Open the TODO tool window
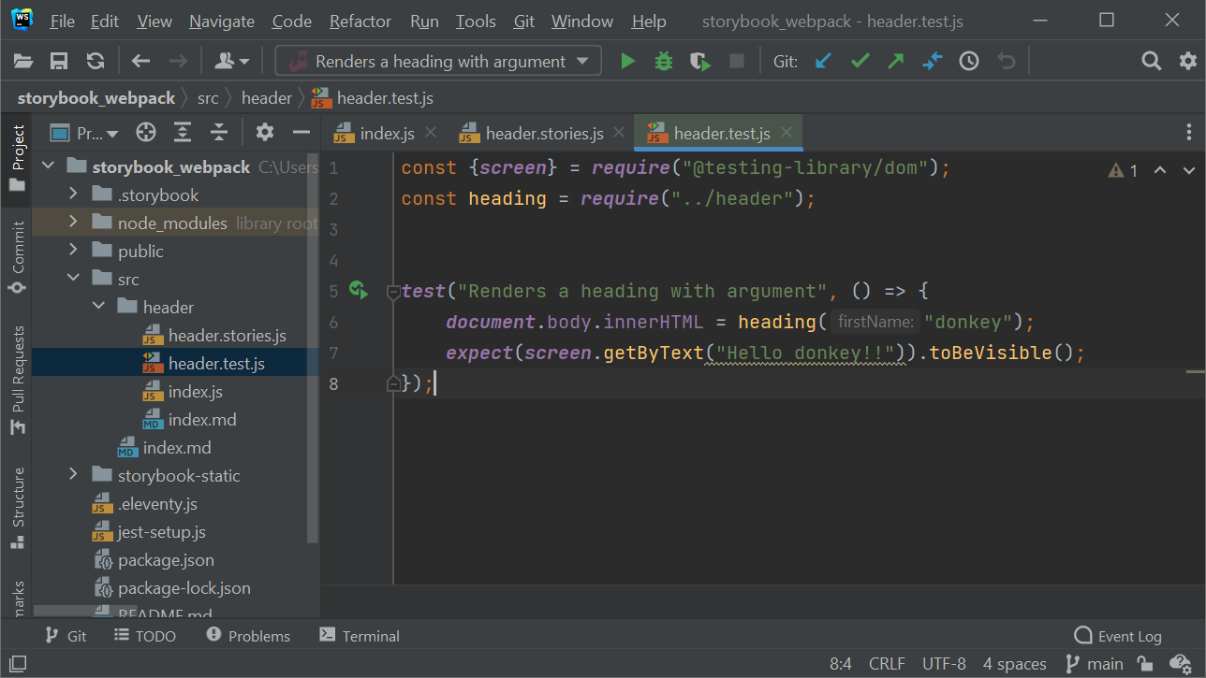 coord(144,636)
